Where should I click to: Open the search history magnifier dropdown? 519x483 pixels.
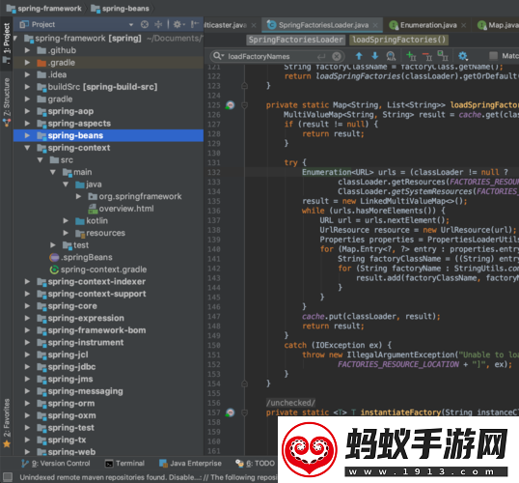[x=218, y=56]
